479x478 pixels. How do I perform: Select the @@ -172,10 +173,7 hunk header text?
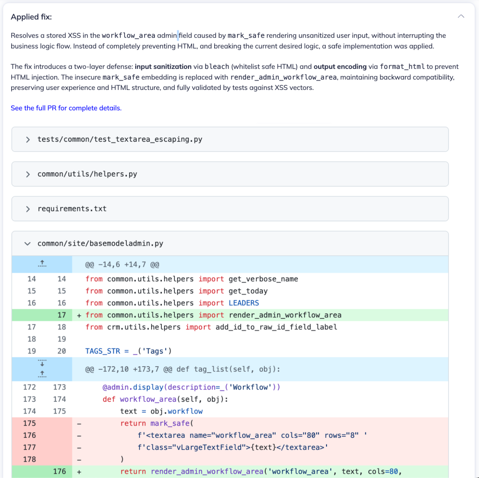click(182, 369)
